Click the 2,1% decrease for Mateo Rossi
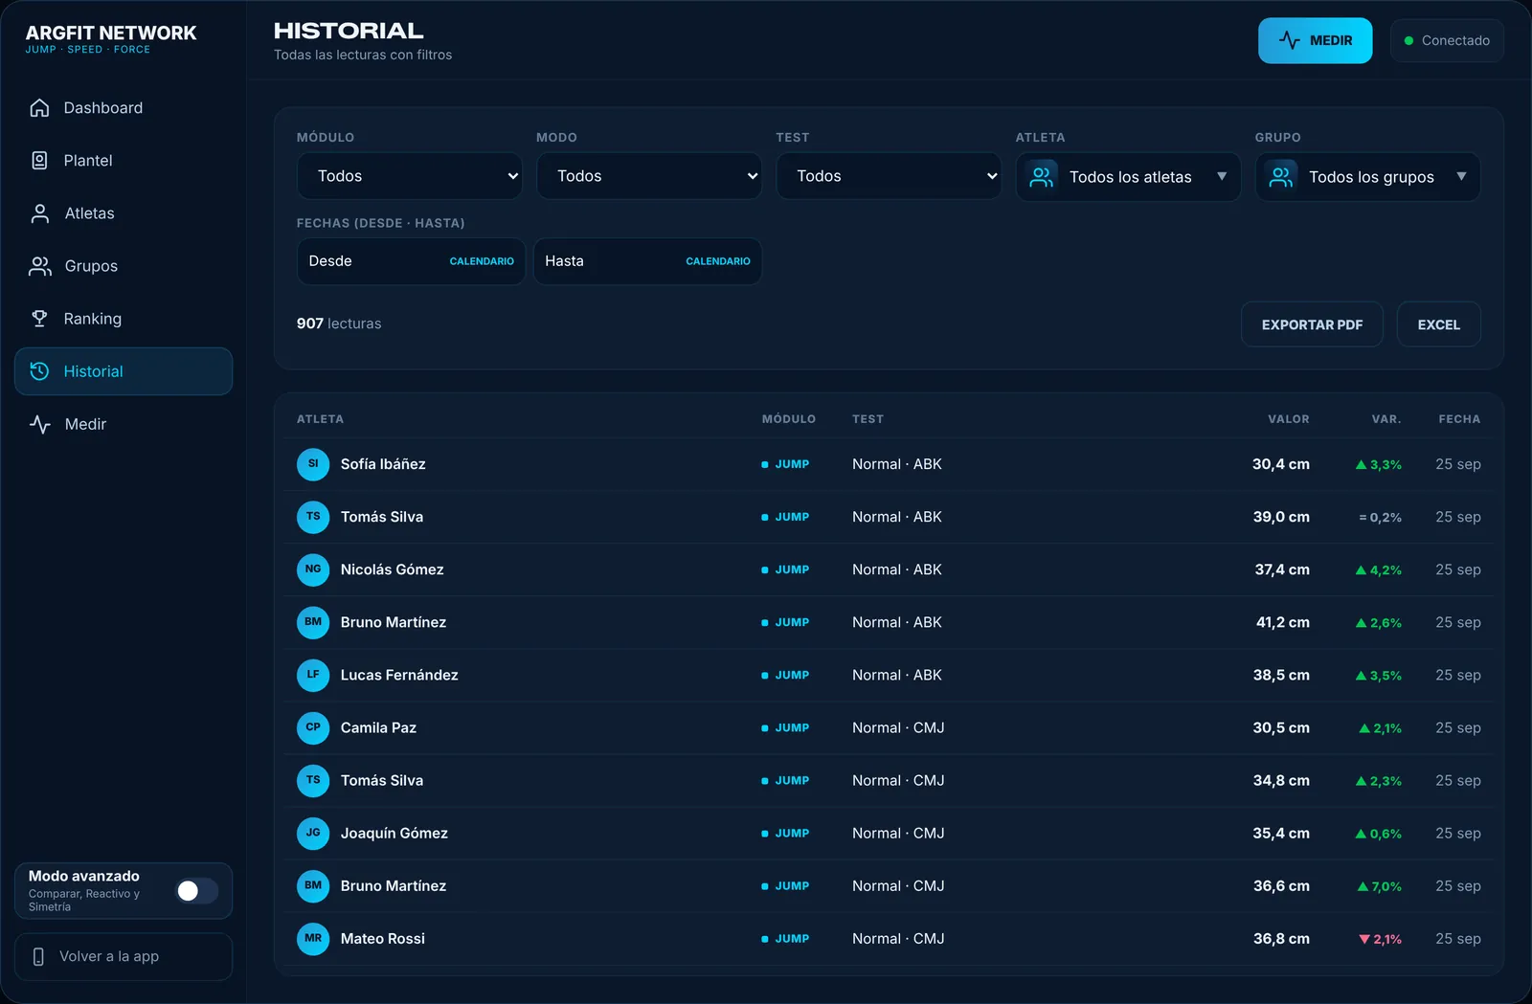This screenshot has width=1532, height=1004. pyautogui.click(x=1380, y=940)
